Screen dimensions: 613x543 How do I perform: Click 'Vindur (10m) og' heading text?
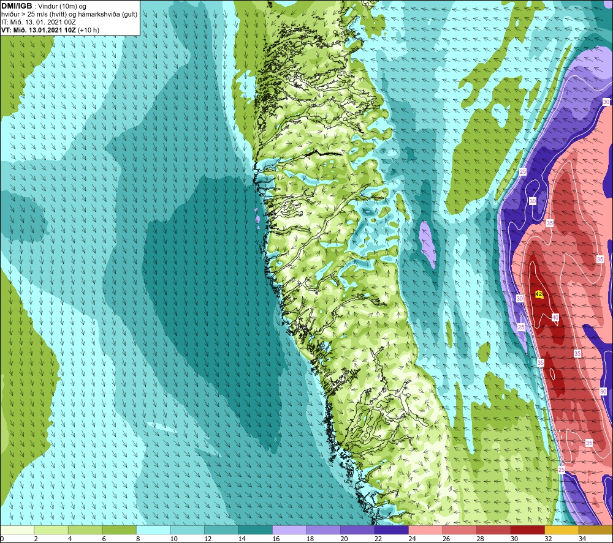tap(63, 6)
